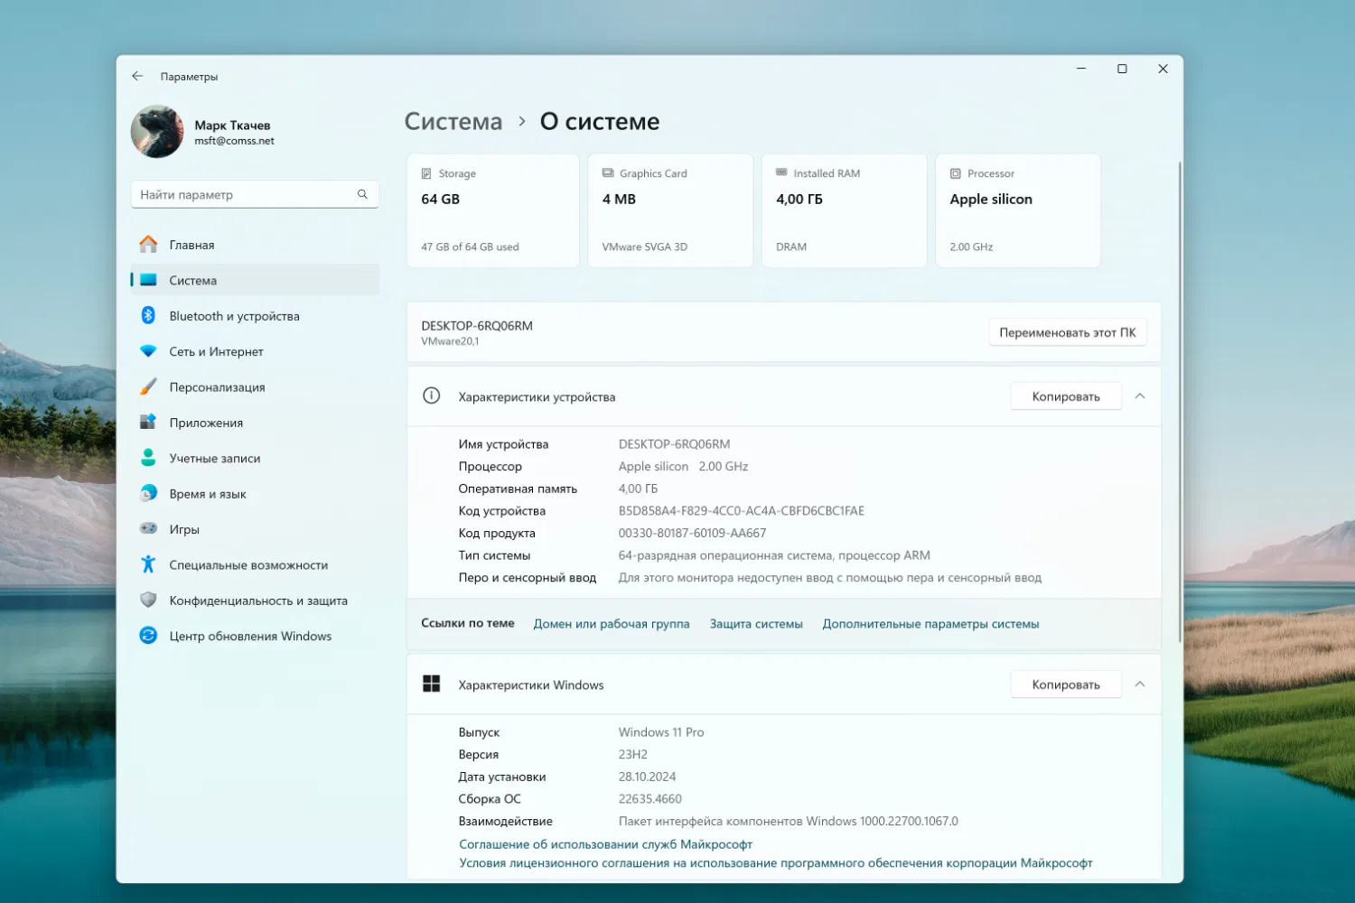Click the Windows Update sync icon

click(148, 636)
